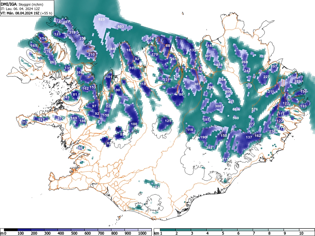This screenshot has width=315, height=236.
Task: Pick the map label 400
Action: tap(228, 92)
